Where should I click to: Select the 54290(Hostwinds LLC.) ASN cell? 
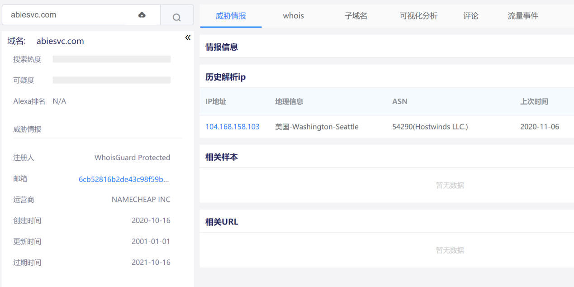pyautogui.click(x=430, y=127)
